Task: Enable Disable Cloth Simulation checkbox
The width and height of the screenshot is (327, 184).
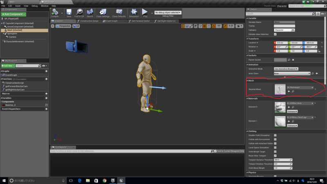Action: point(275,135)
